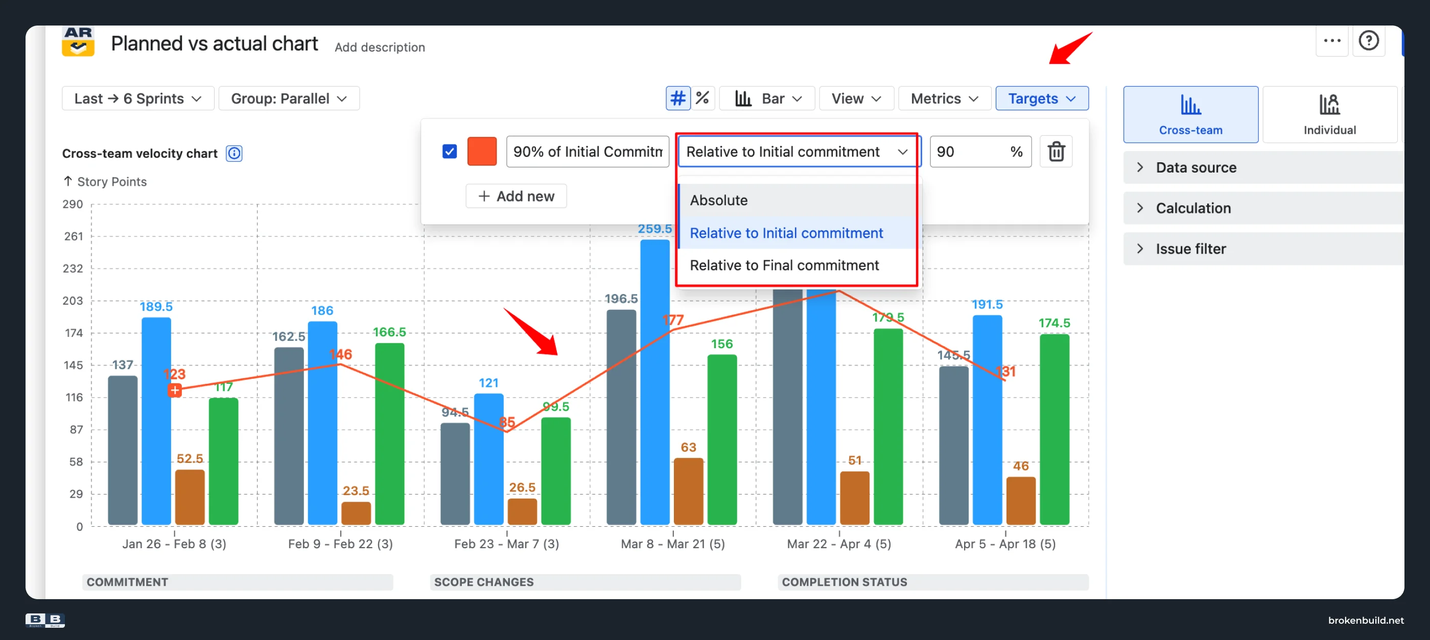Click the Mar 8 - Mar 21 (5) sprint label
1430x640 pixels.
[x=673, y=544]
